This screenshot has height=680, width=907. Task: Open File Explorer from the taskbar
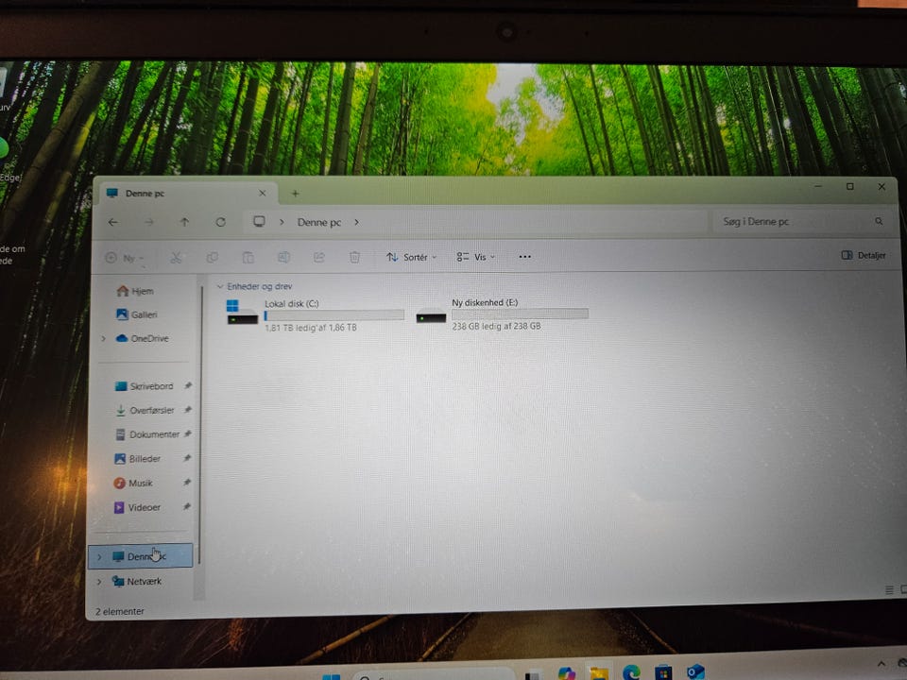[599, 673]
